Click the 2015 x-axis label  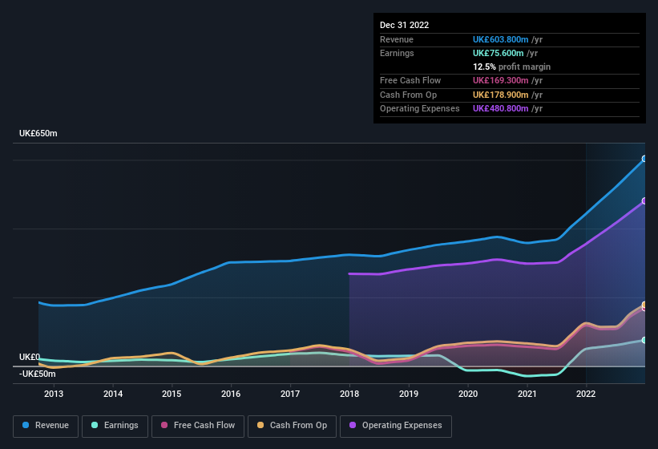tap(172, 394)
